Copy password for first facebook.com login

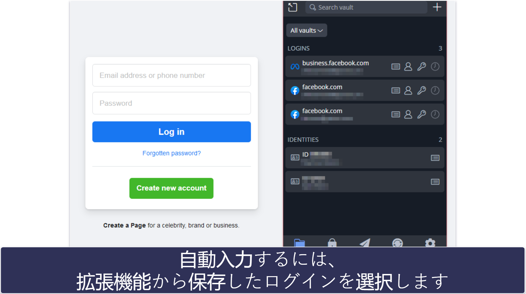pos(422,91)
